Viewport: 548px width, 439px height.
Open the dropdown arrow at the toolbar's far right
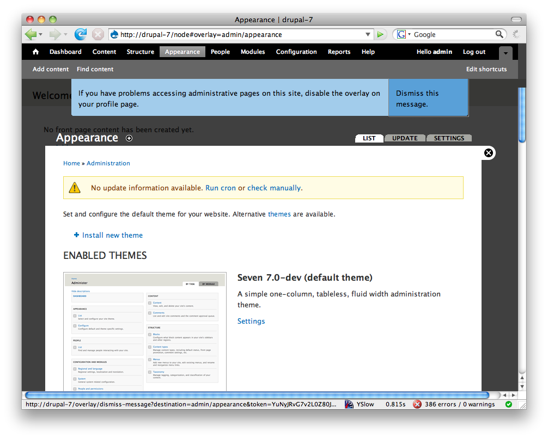click(x=506, y=54)
